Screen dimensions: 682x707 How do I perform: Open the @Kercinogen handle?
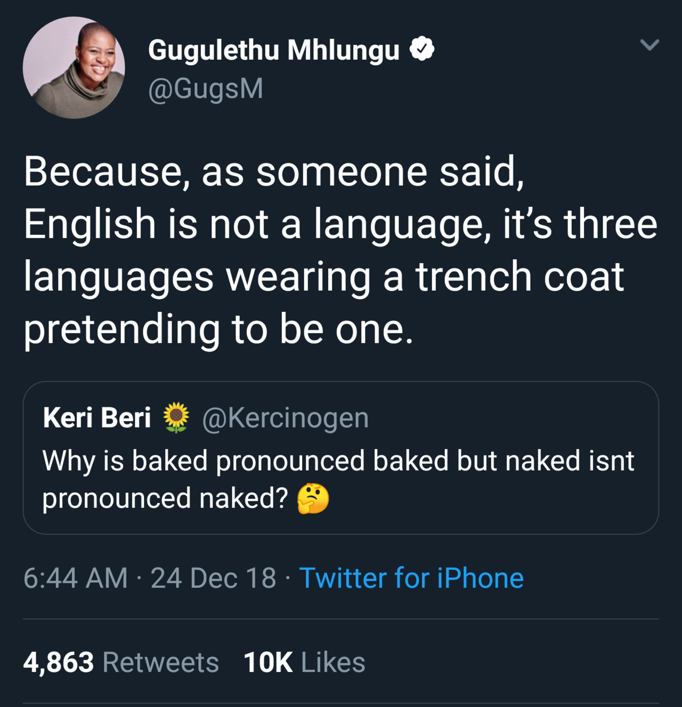(x=285, y=417)
